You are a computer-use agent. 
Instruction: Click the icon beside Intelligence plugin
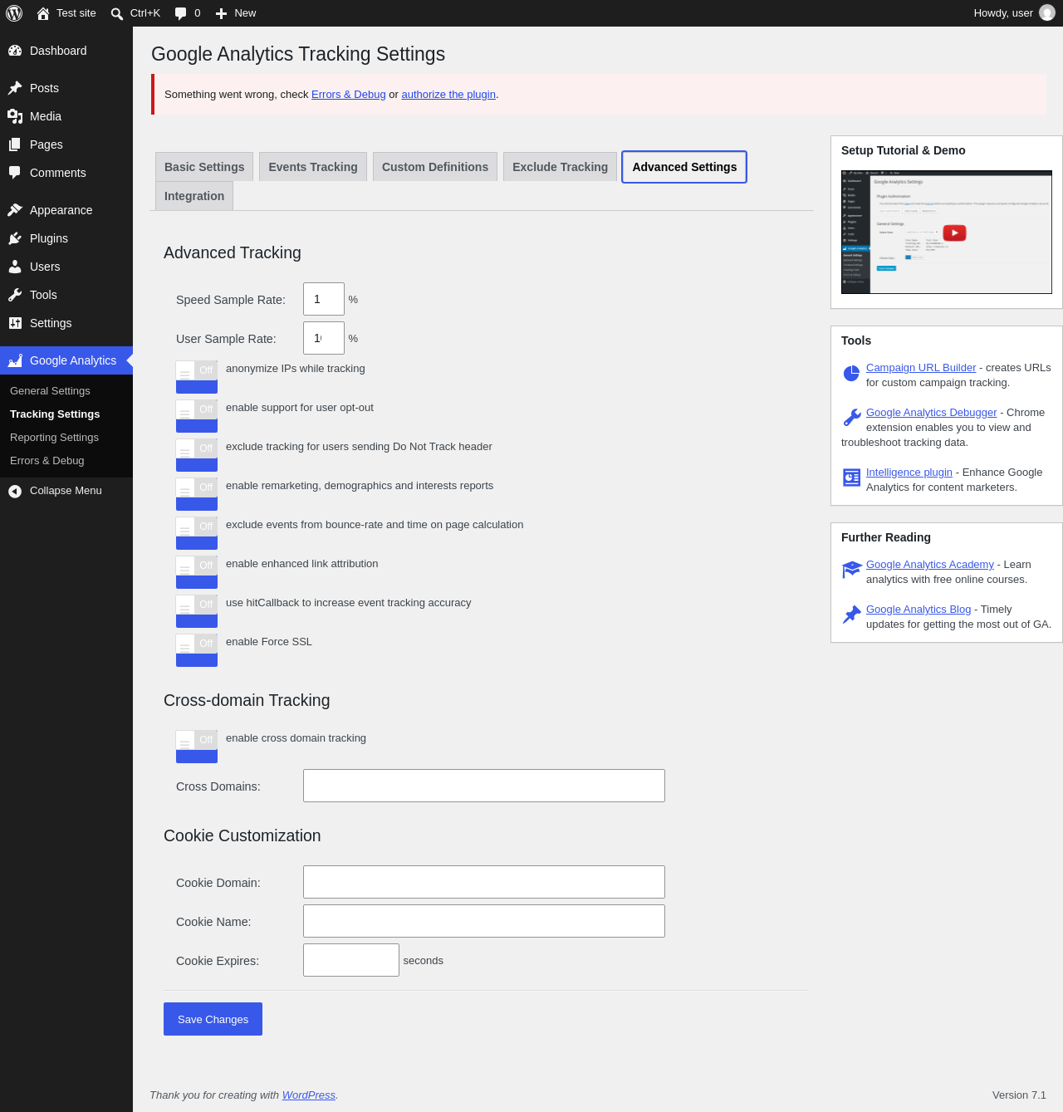pos(851,478)
